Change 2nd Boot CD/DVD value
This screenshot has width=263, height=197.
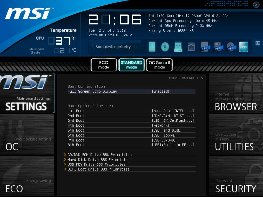click(173, 116)
